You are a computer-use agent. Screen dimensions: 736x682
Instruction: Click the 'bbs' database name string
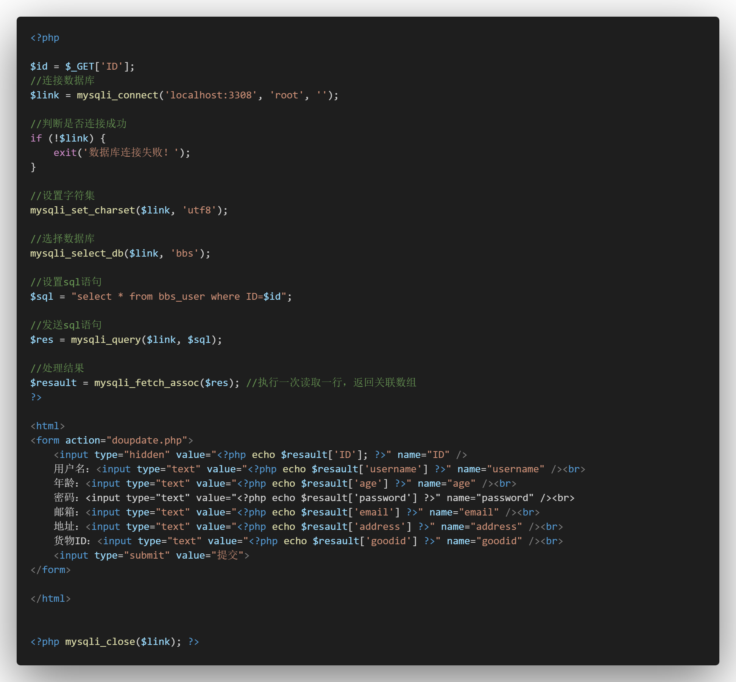[184, 253]
